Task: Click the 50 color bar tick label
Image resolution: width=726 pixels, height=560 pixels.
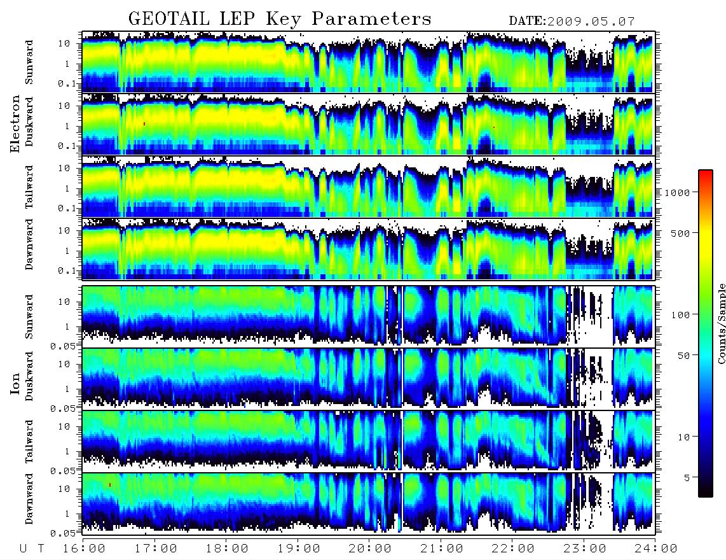Action: pyautogui.click(x=684, y=356)
